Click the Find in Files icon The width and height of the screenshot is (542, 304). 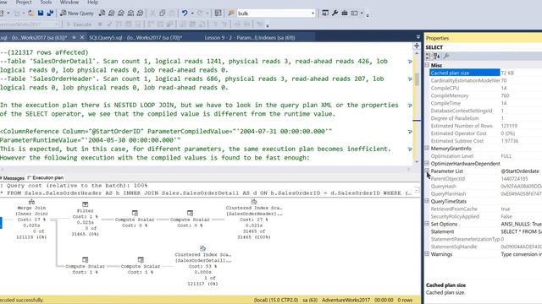click(218, 14)
